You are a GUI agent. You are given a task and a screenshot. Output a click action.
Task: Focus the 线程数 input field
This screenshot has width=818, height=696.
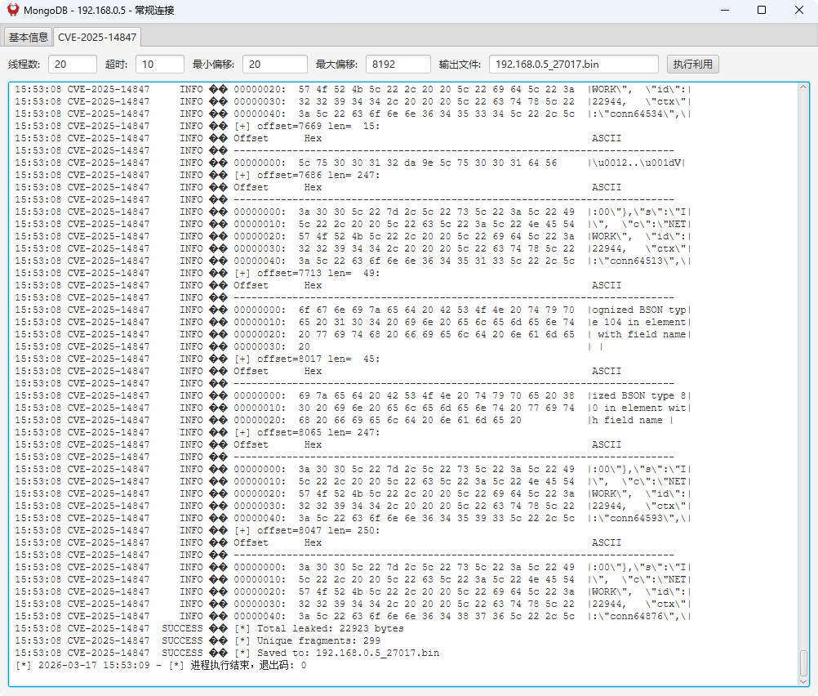pyautogui.click(x=73, y=65)
